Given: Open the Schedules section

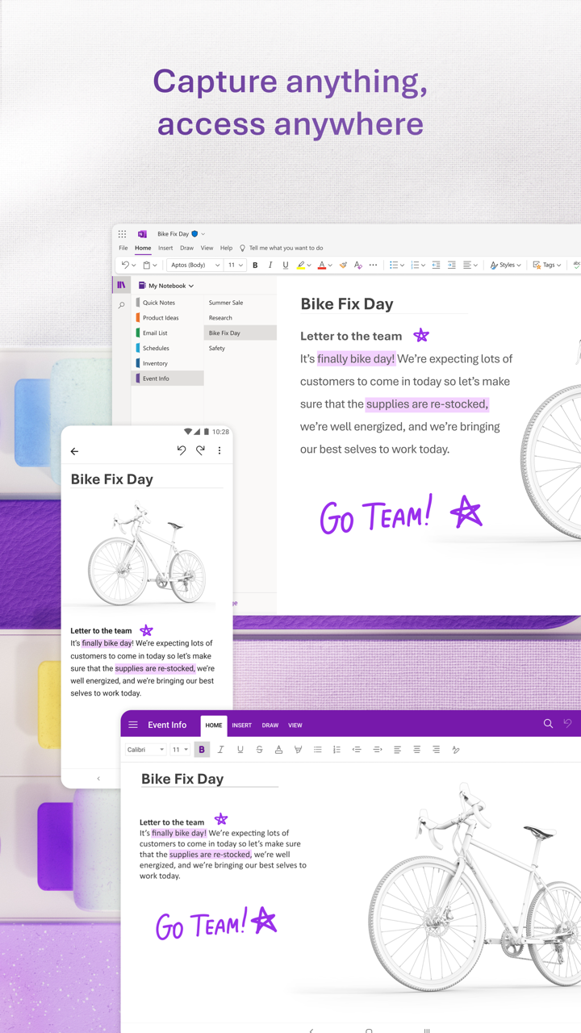Looking at the screenshot, I should click(x=156, y=348).
